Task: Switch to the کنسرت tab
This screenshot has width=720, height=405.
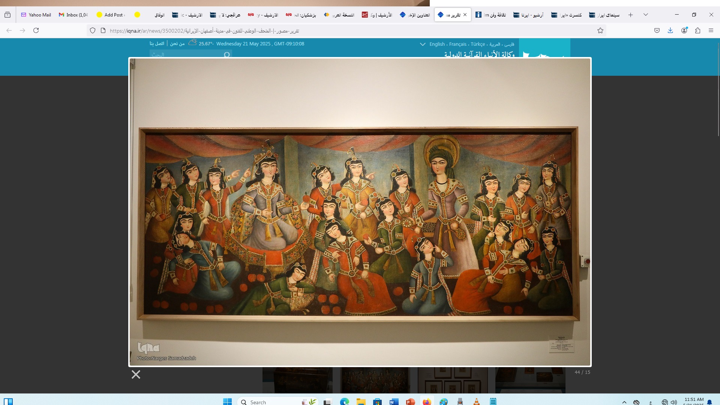Action: 566,15
